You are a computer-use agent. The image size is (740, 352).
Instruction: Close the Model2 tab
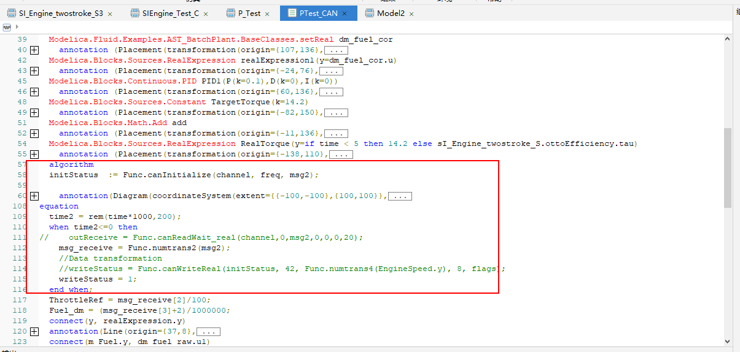(411, 13)
